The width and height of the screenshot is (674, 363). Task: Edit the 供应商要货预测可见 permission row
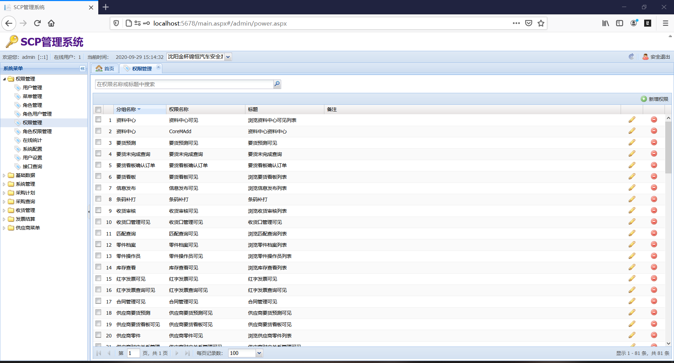pyautogui.click(x=632, y=313)
